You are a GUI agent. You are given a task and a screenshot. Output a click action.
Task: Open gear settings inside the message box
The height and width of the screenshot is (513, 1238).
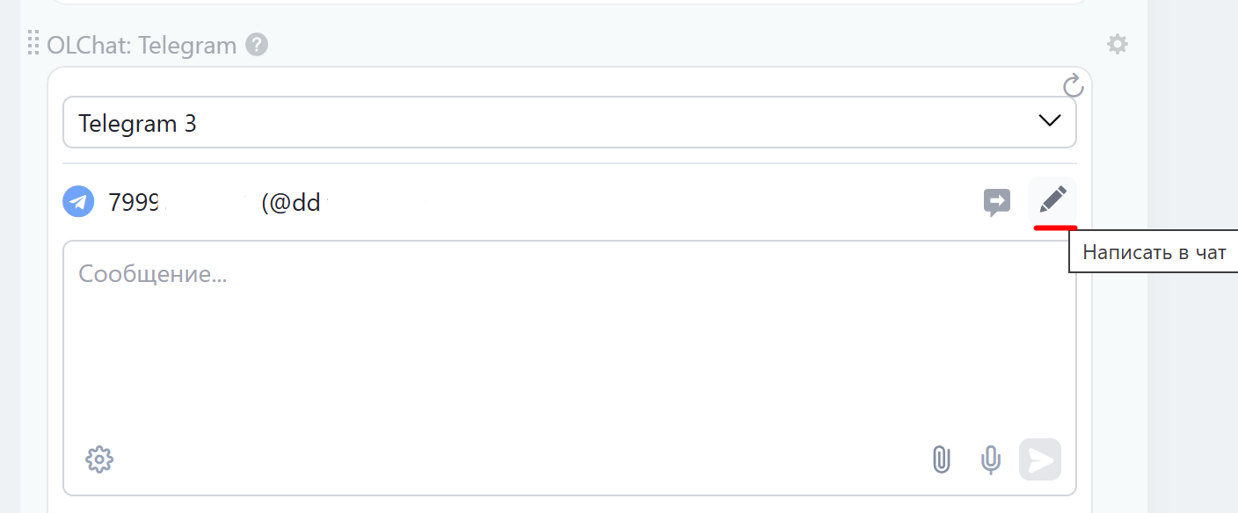pos(99,459)
